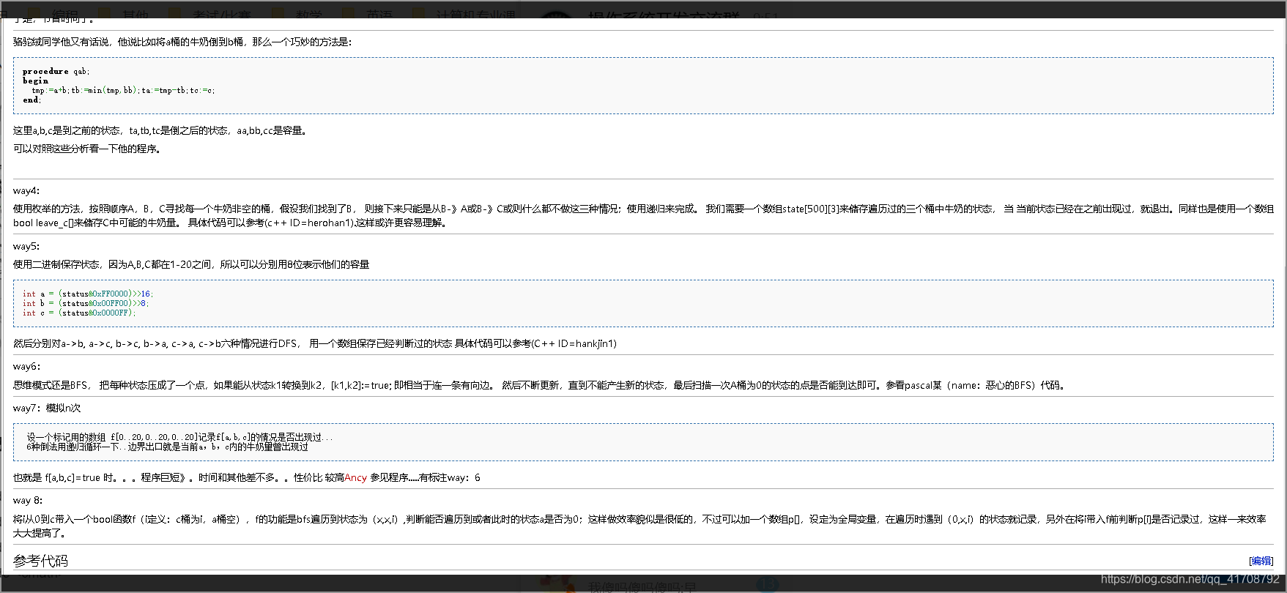
Task: Click the way 8: heading
Action: pos(28,500)
